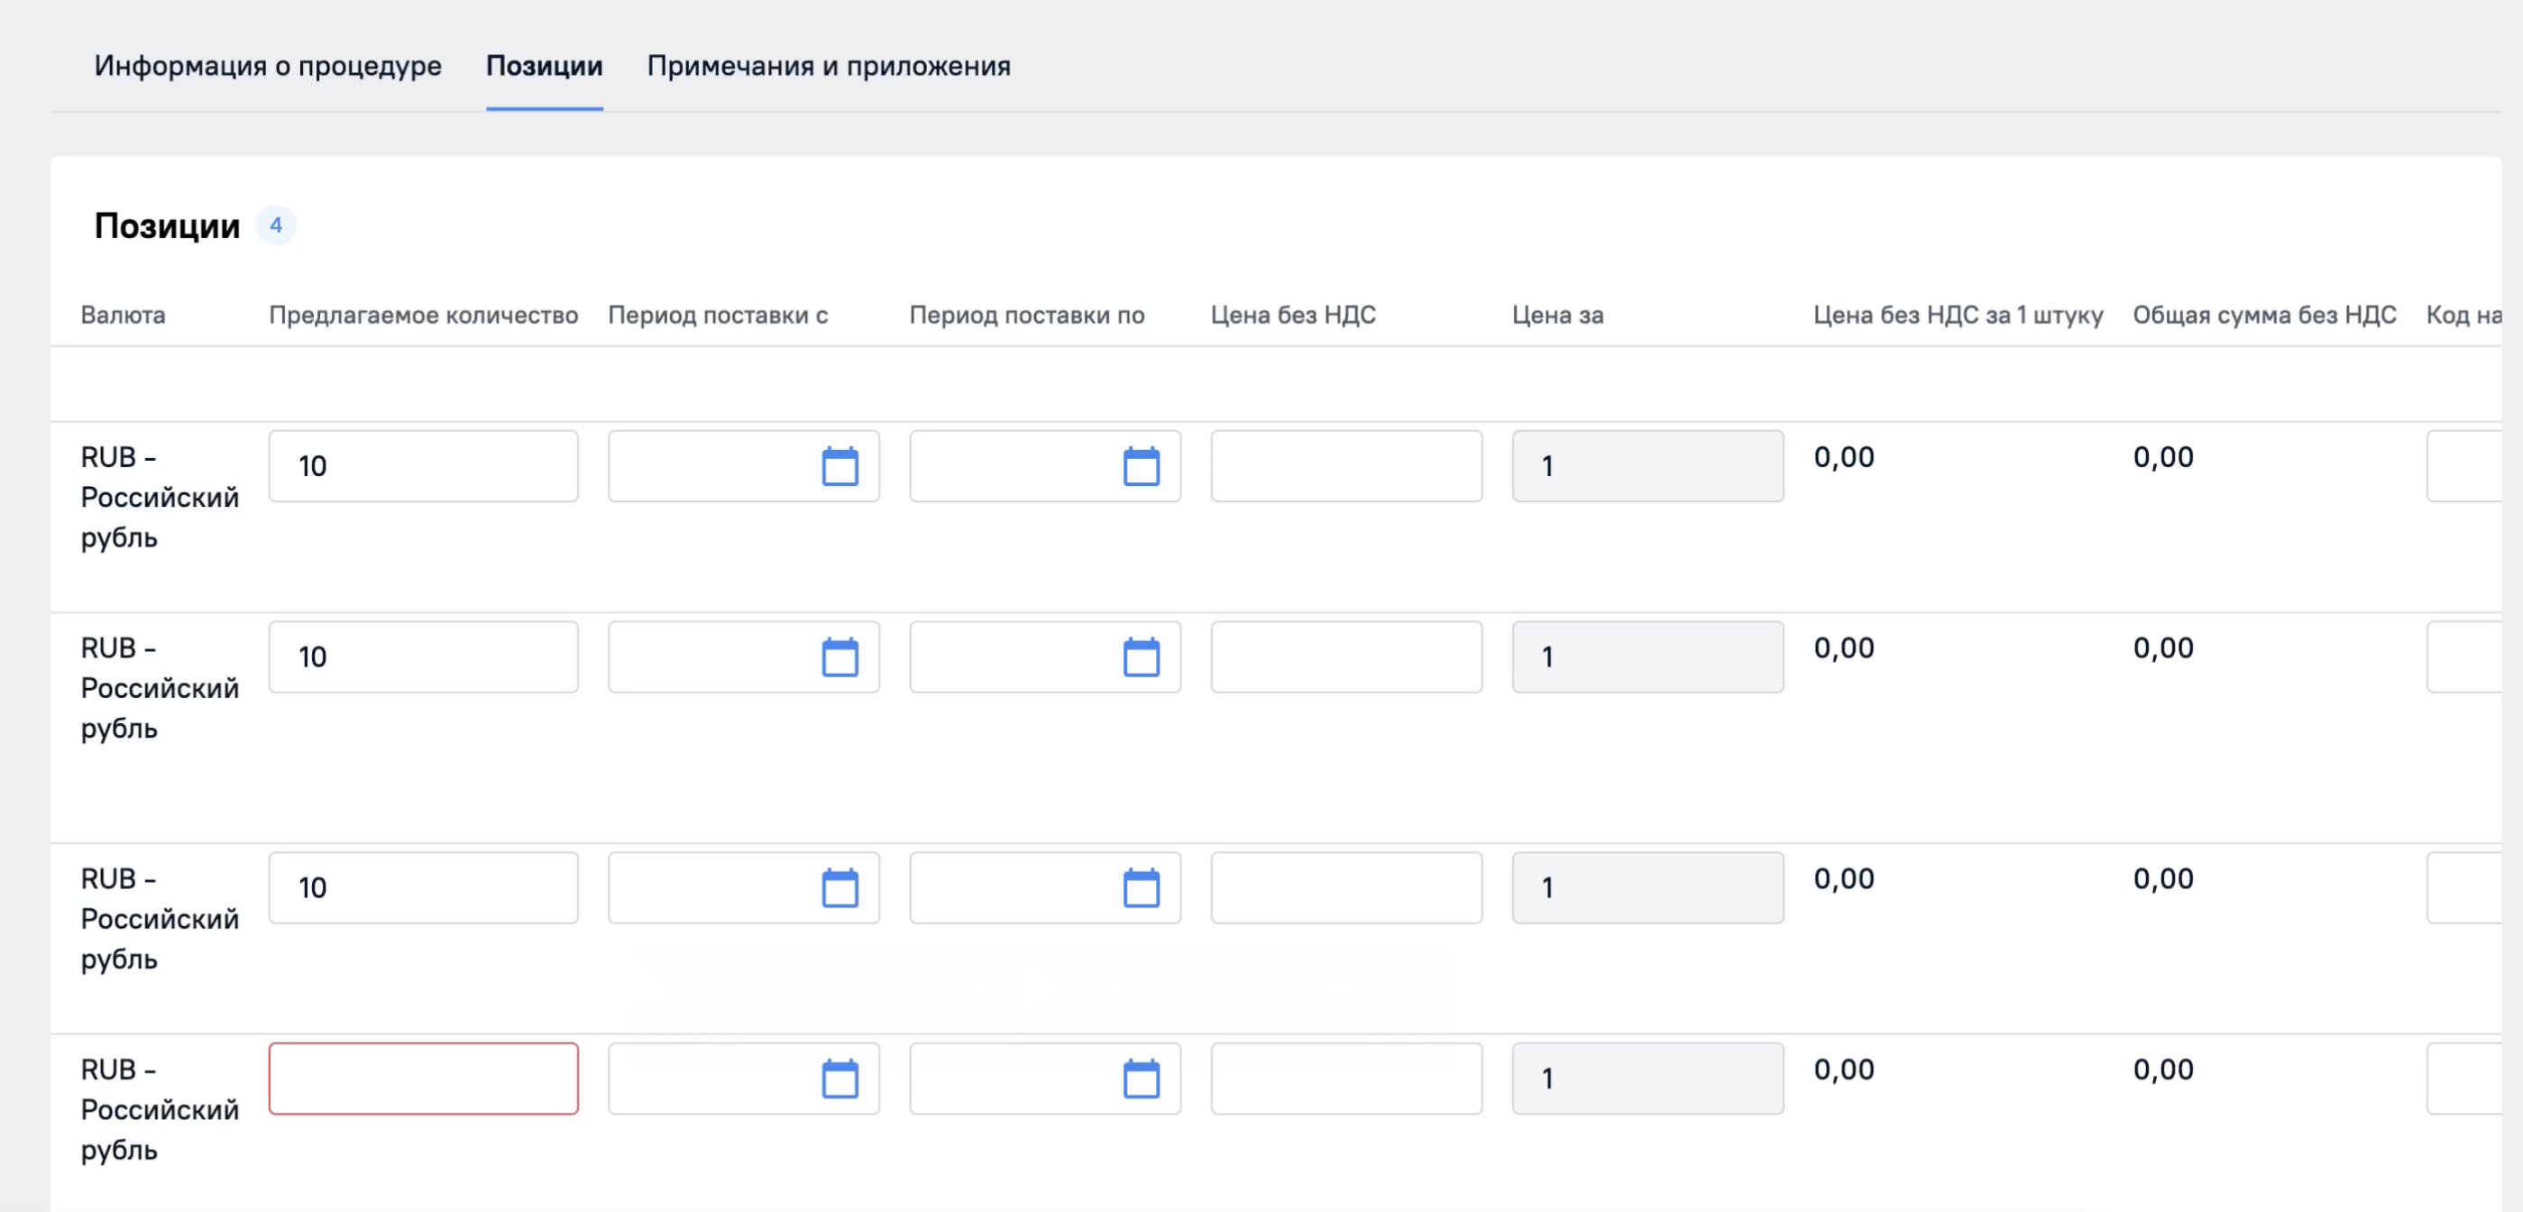
Task: Open 'Примечания и приложения' tab
Action: (829, 66)
